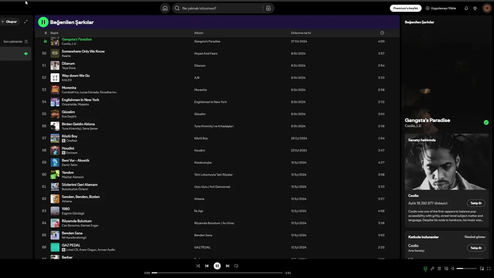
Task: Open artist link Eminem
Action: pyautogui.click(x=72, y=153)
